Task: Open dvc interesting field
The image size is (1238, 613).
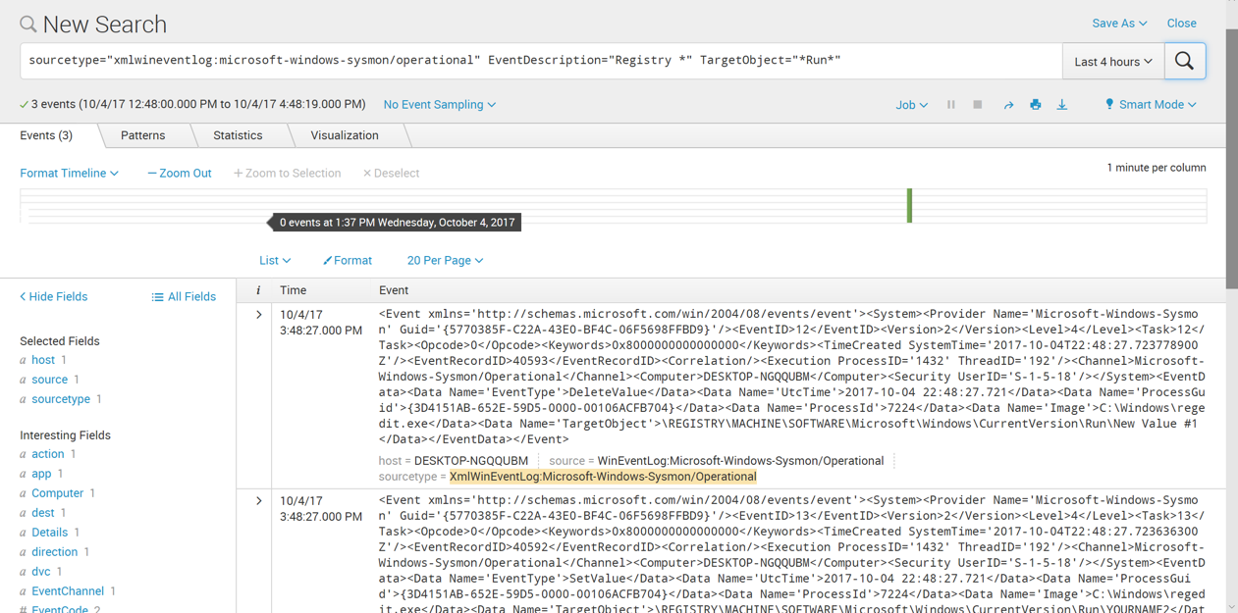Action: pos(40,572)
